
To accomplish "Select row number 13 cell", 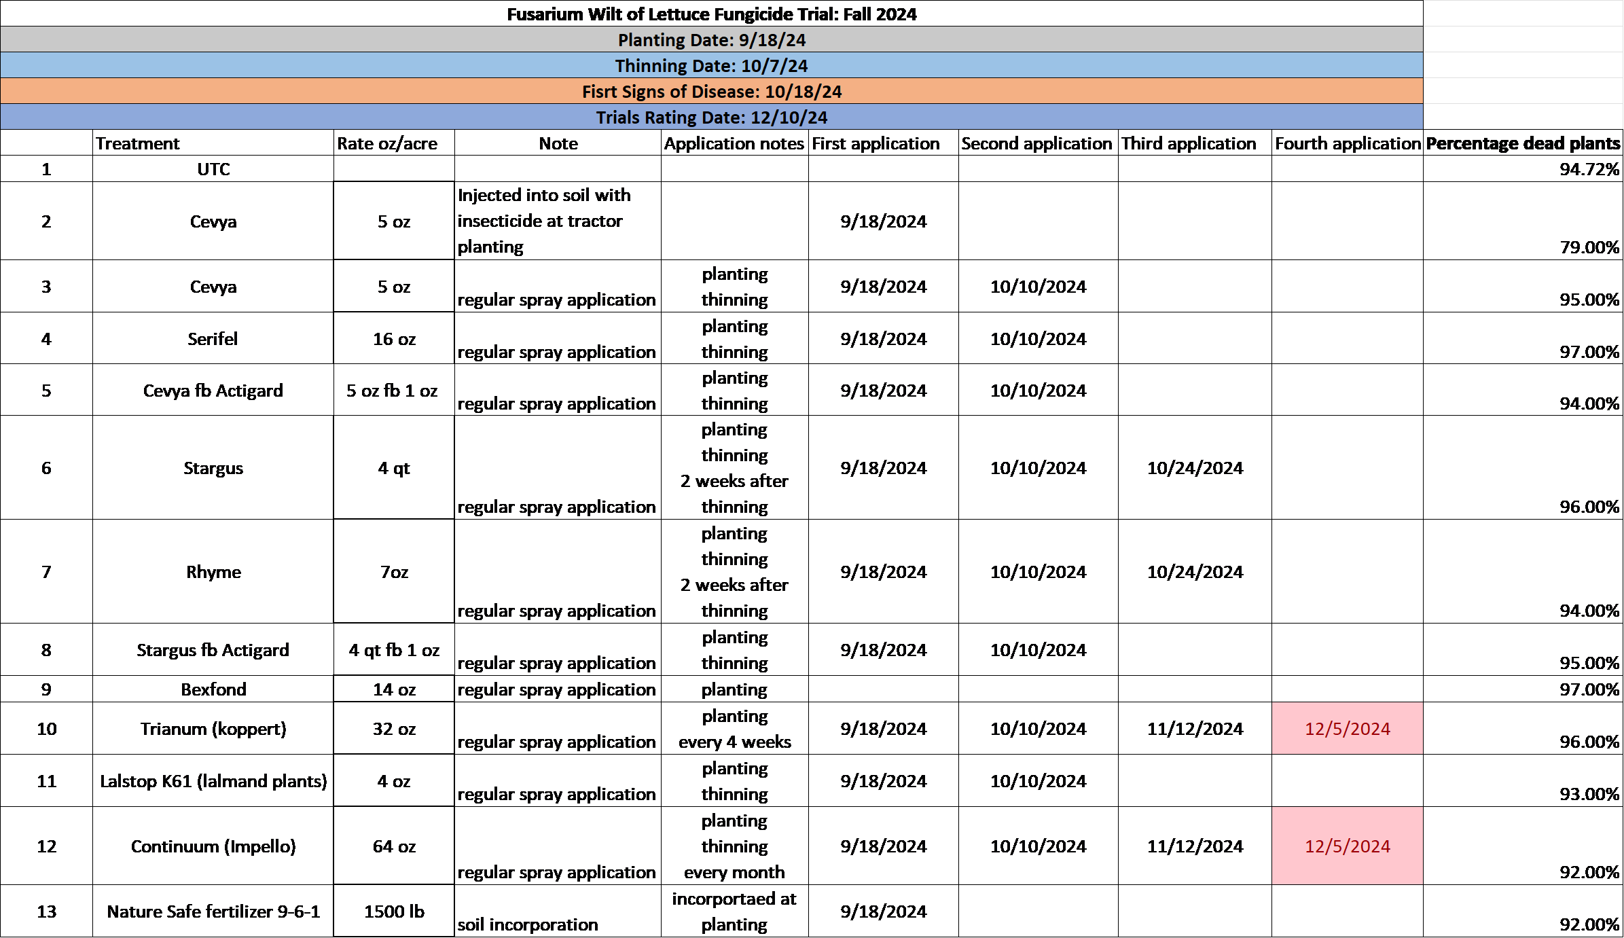I will tap(46, 911).
